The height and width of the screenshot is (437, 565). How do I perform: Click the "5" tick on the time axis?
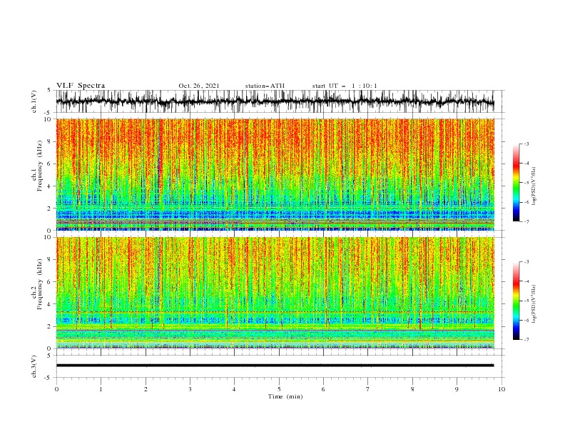coord(279,389)
